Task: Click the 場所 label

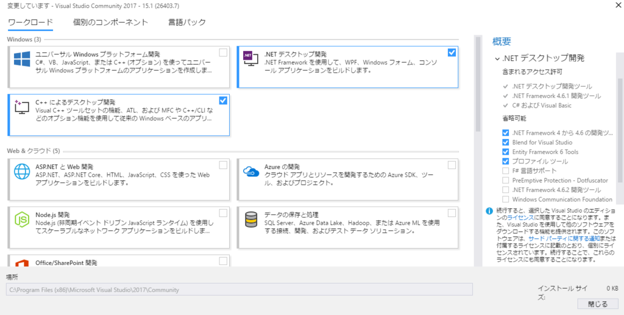Action: click(12, 277)
